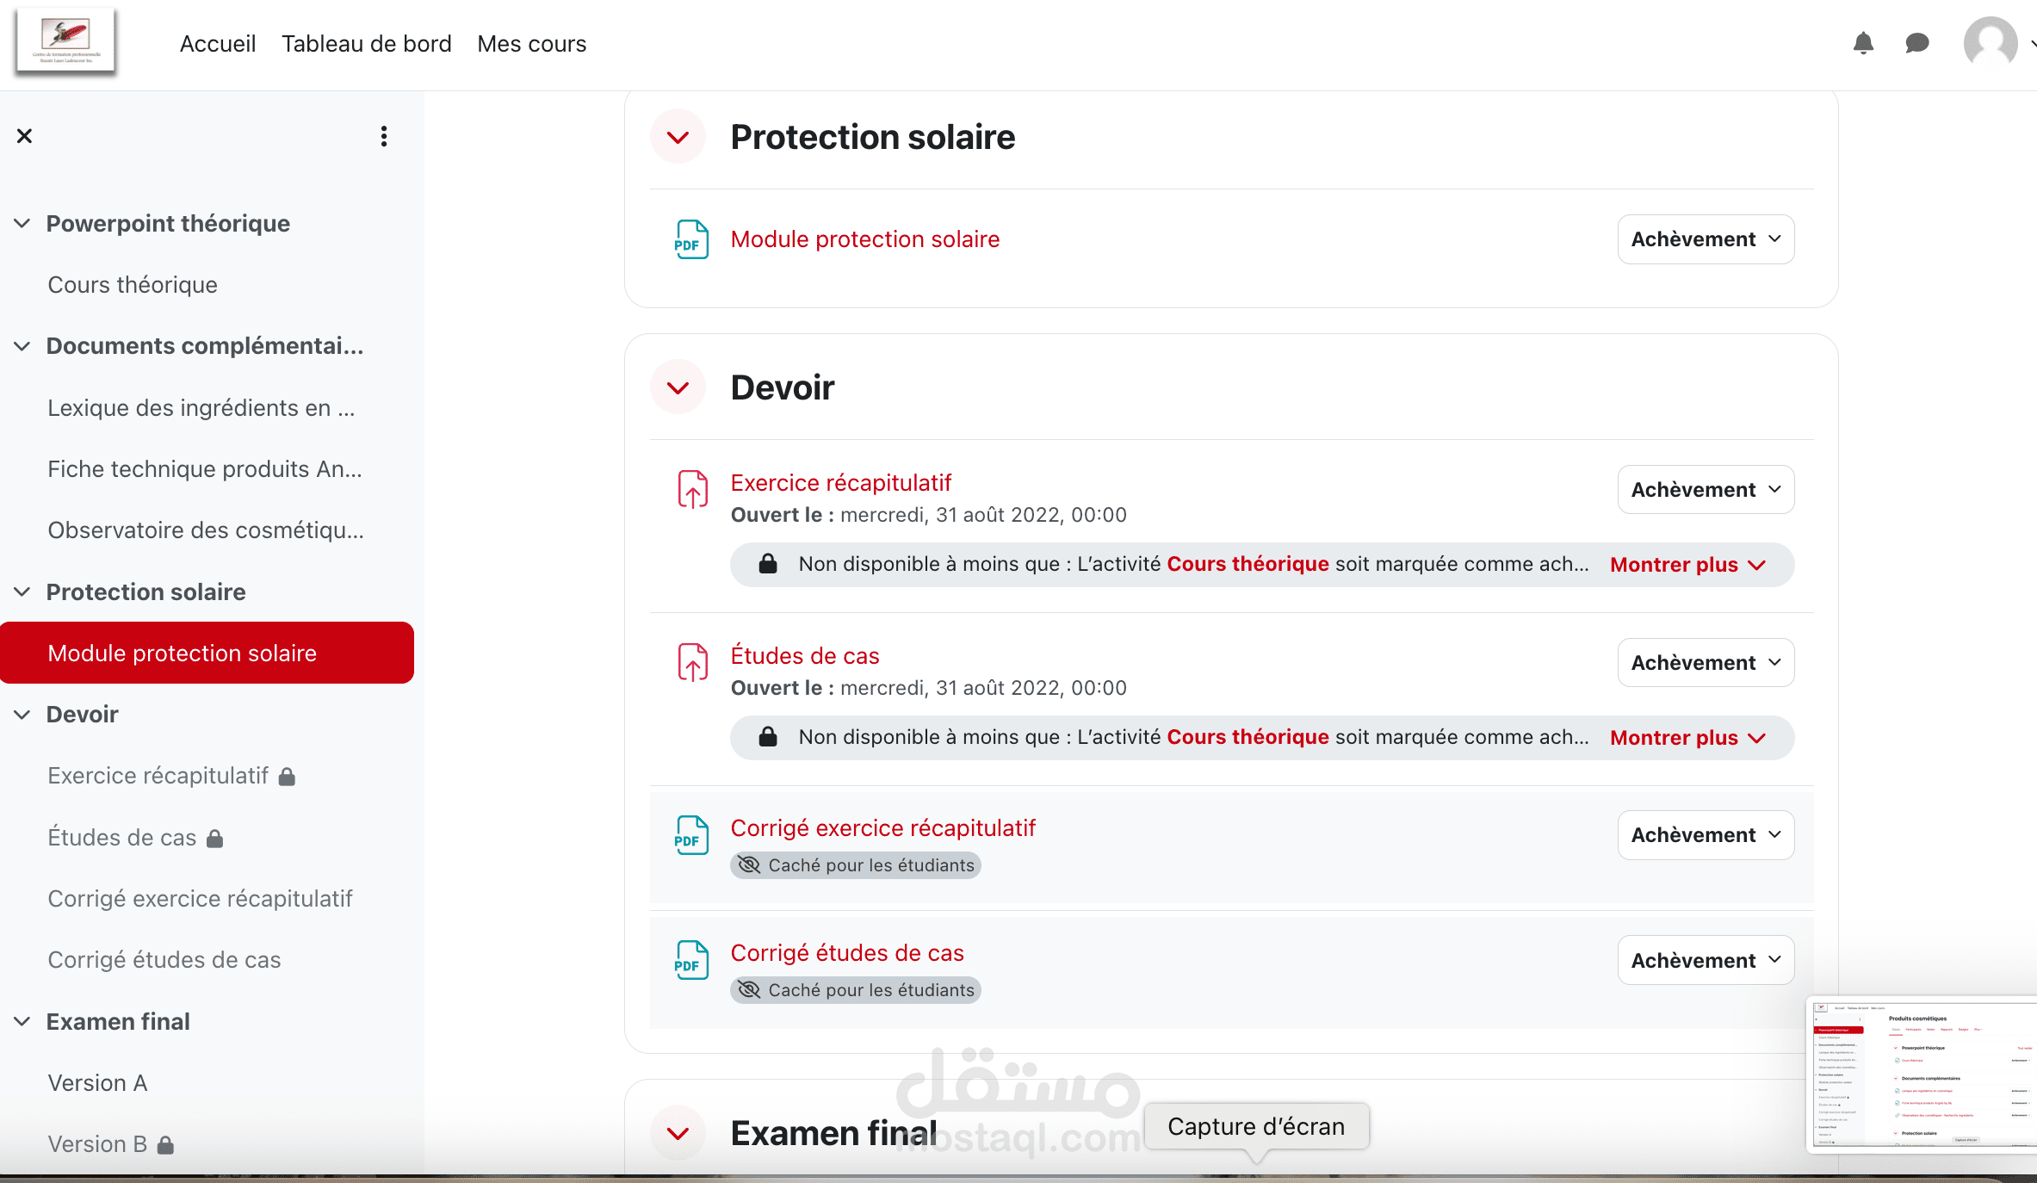Open the Corrigé exercice récapitulatif link

tap(882, 827)
